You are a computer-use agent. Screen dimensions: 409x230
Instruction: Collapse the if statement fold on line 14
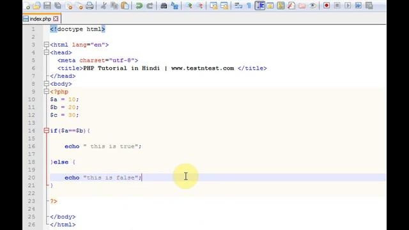(47, 130)
